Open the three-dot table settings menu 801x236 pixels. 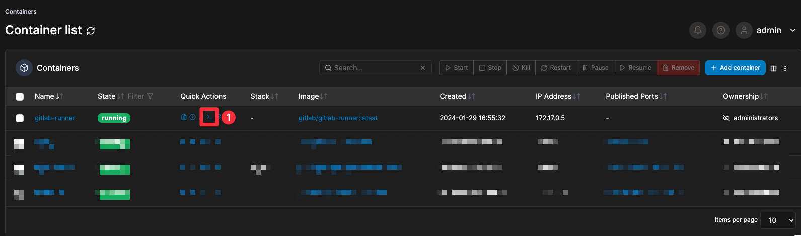coord(785,68)
